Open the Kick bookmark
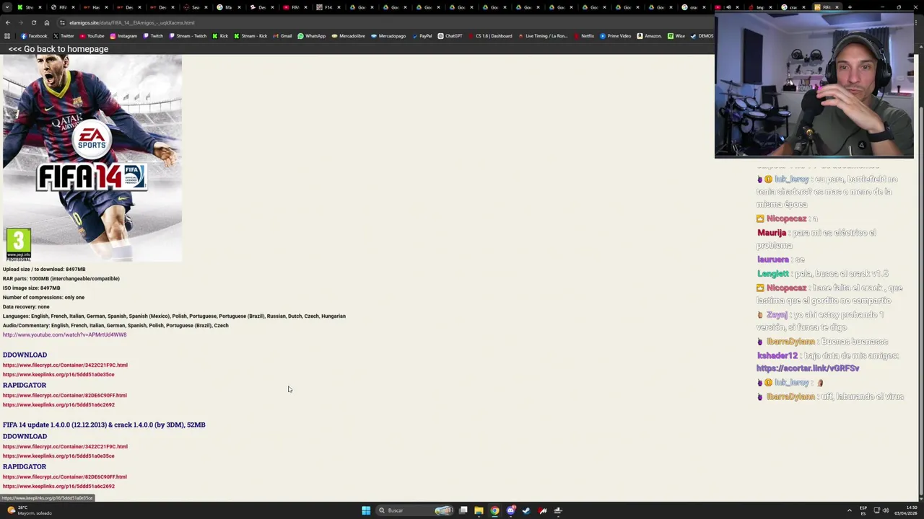Screen dimensions: 924x519 pos(220,36)
